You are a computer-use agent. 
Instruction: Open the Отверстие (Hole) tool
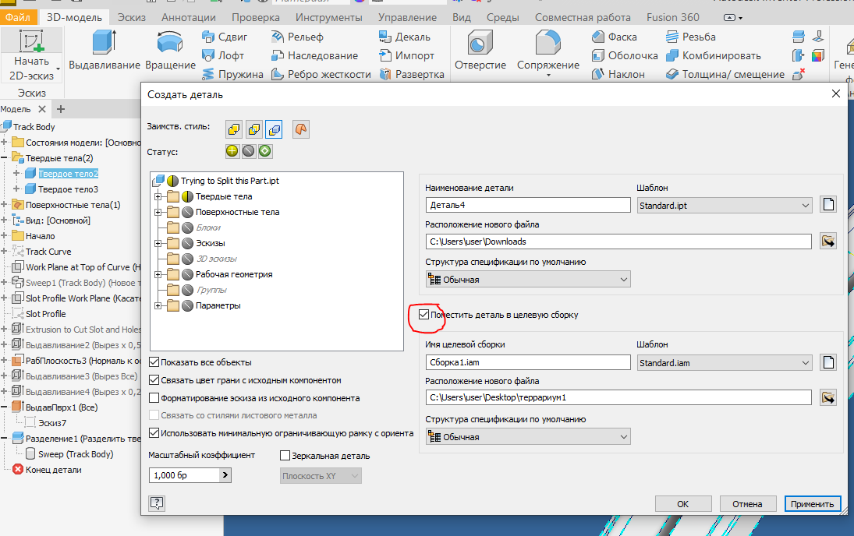[481, 50]
